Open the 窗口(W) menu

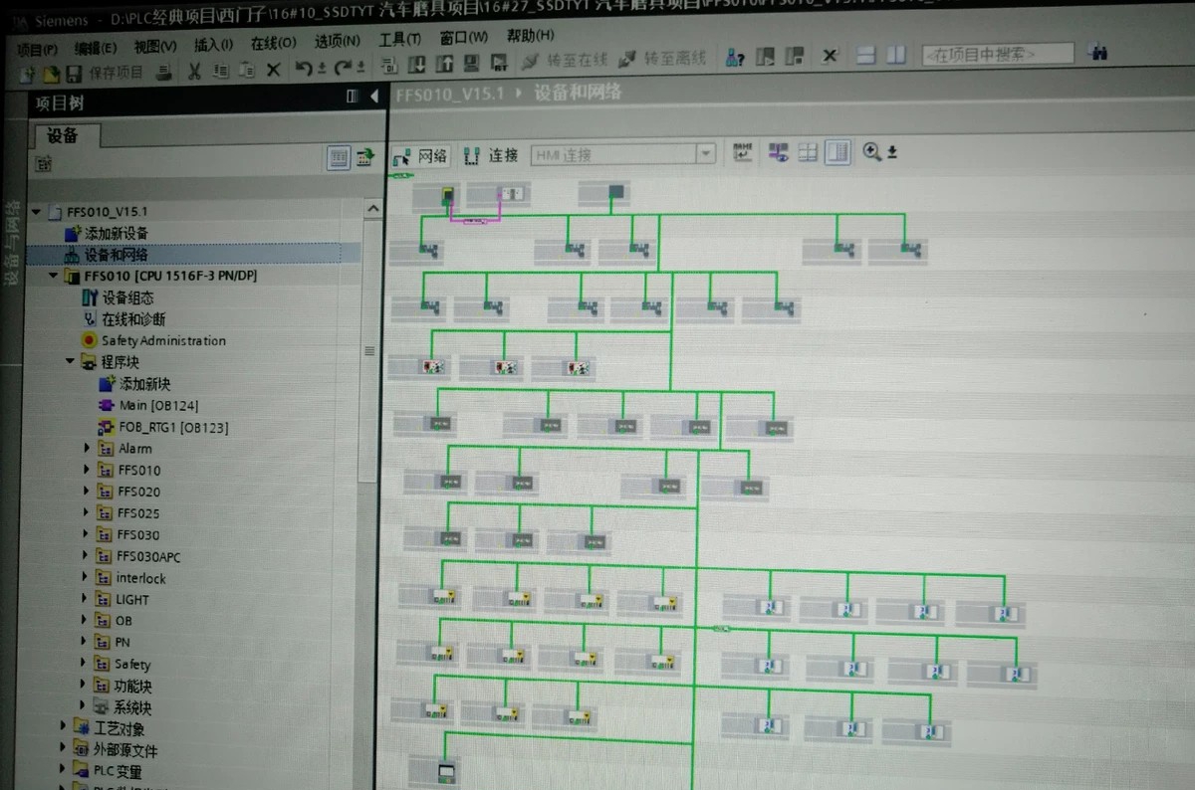464,37
